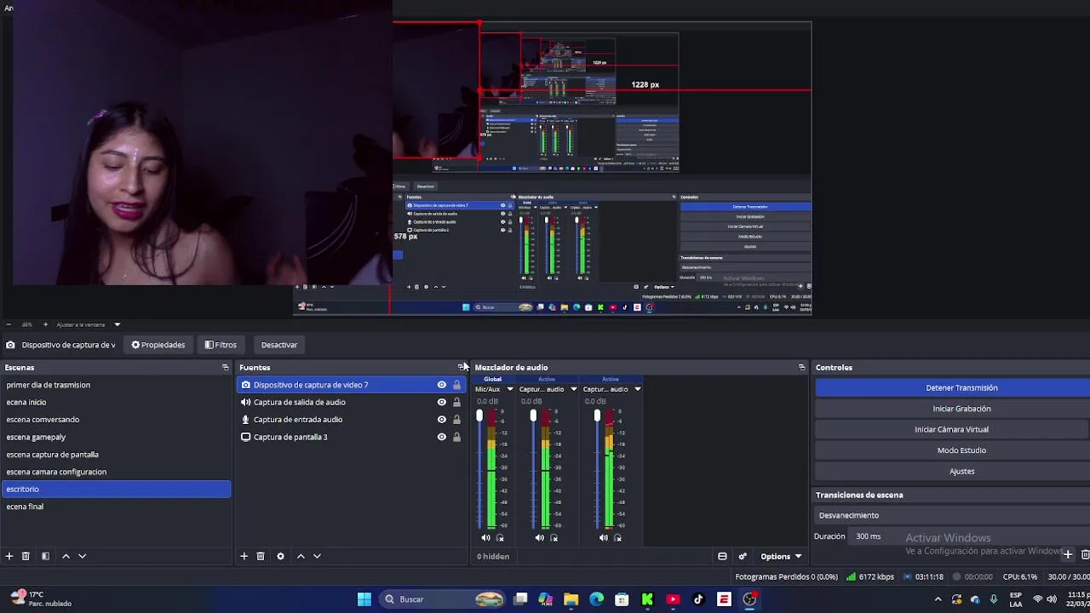
Task: Toggle monitoring headphone icon for Mic/Aux
Action: [500, 537]
